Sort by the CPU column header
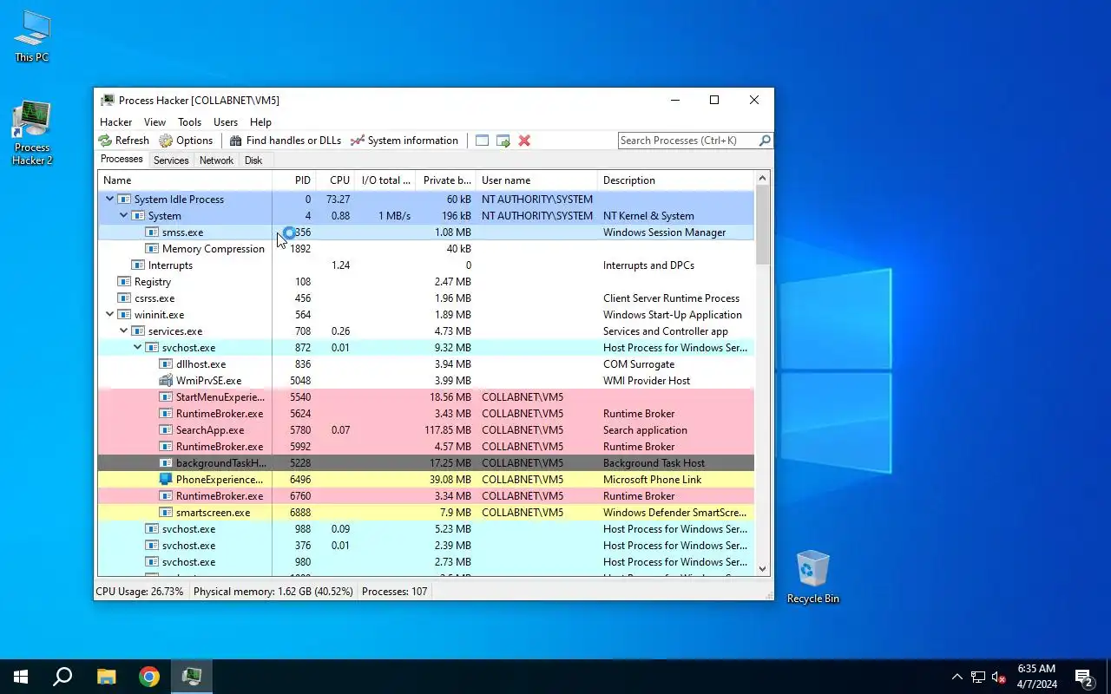This screenshot has width=1111, height=694. 336,180
